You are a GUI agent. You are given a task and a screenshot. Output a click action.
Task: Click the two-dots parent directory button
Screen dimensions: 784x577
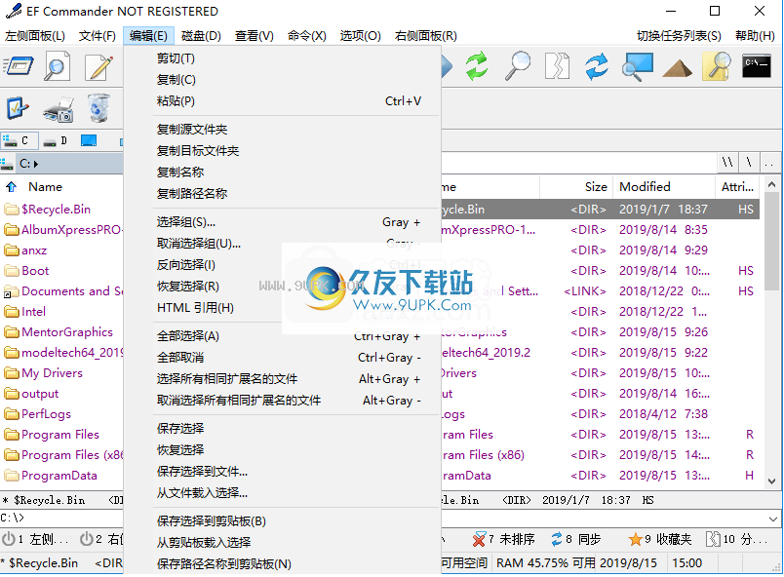pyautogui.click(x=769, y=163)
